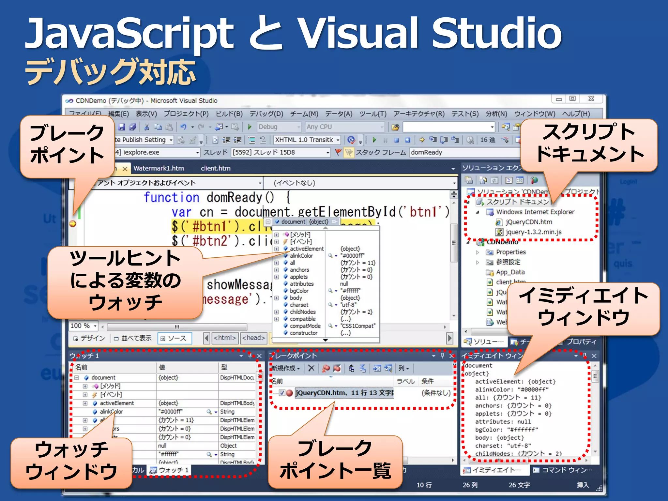The image size is (668, 501).
Task: Click the export breakpoints icon
Action: click(351, 369)
